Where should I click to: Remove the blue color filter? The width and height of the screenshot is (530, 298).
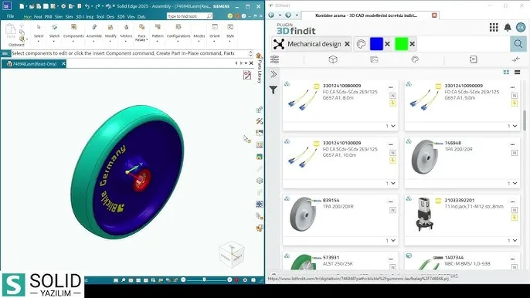click(x=387, y=44)
